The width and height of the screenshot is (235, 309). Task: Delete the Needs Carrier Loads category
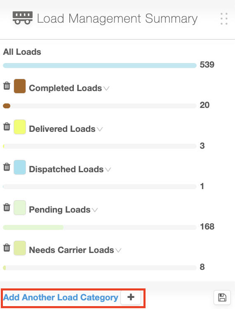click(7, 248)
